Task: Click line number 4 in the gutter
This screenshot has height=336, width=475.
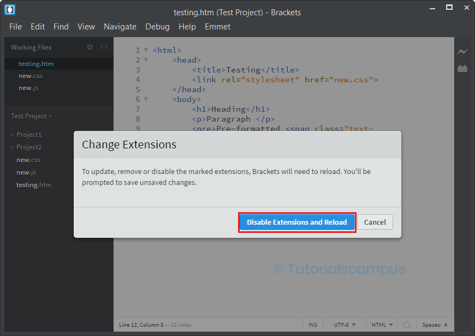Action: [x=138, y=80]
